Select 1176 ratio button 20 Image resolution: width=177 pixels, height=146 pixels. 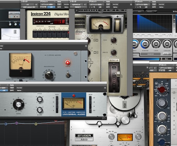click(57, 98)
